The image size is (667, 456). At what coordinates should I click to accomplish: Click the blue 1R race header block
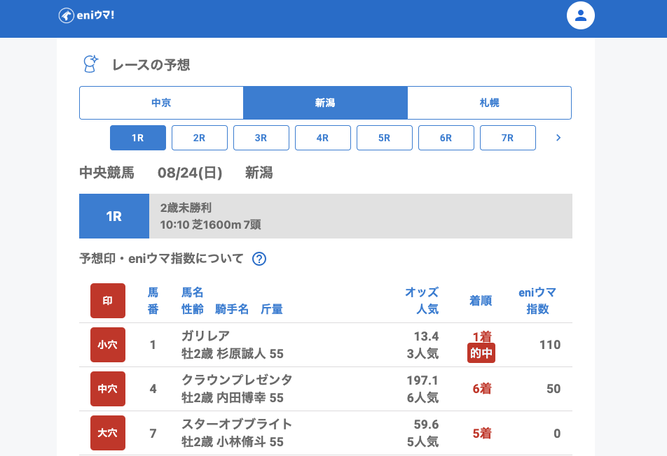point(114,216)
